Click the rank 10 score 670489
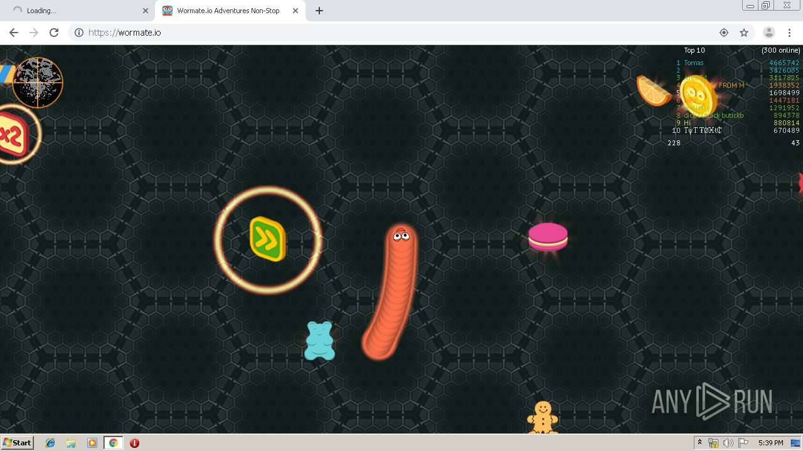The width and height of the screenshot is (803, 451). (787, 130)
